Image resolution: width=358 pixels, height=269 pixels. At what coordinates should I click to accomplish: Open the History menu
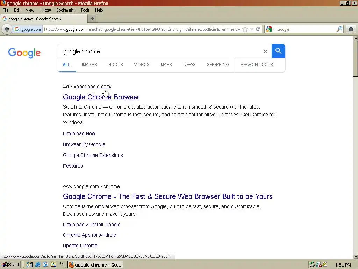pyautogui.click(x=45, y=10)
